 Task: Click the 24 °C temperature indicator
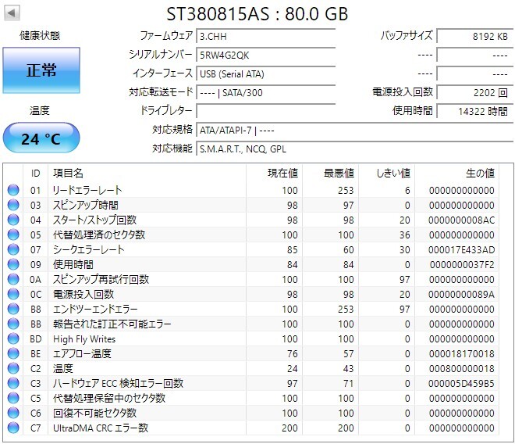coord(41,138)
